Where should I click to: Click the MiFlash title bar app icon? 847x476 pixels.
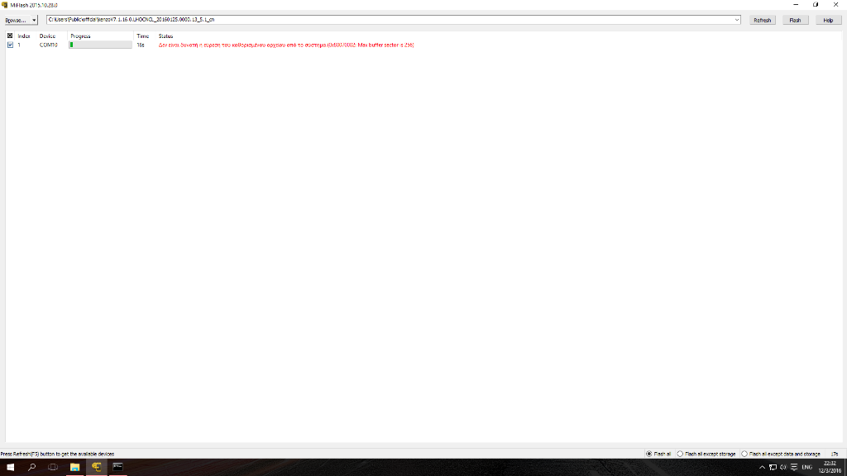(x=5, y=5)
